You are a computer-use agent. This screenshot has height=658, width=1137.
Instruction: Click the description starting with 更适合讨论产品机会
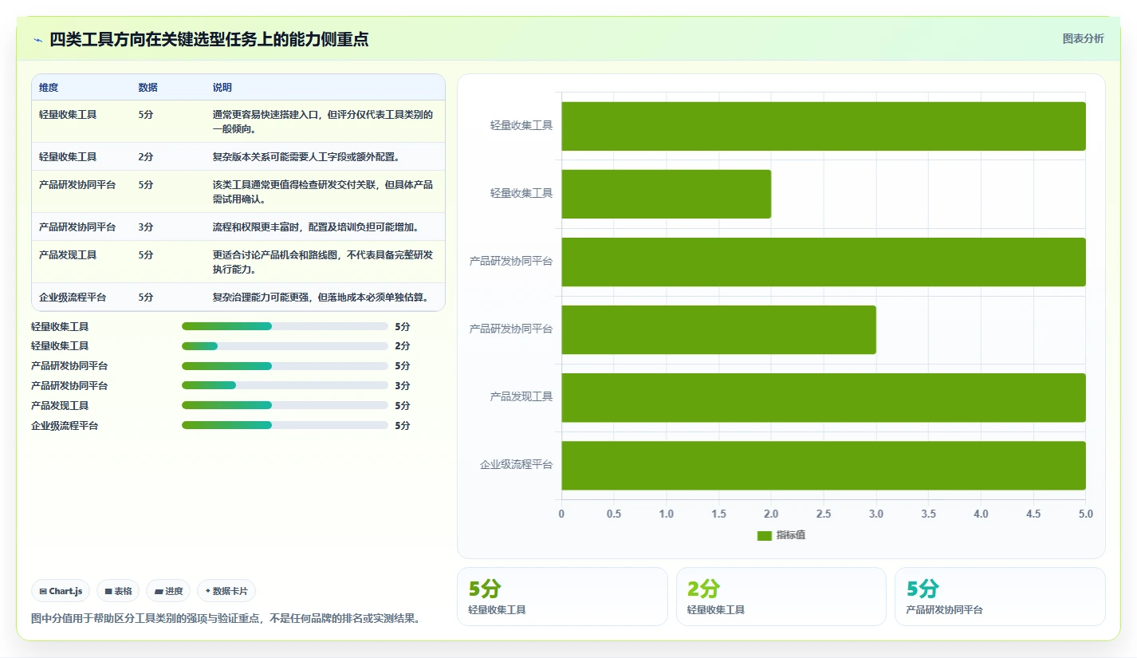[x=323, y=262]
